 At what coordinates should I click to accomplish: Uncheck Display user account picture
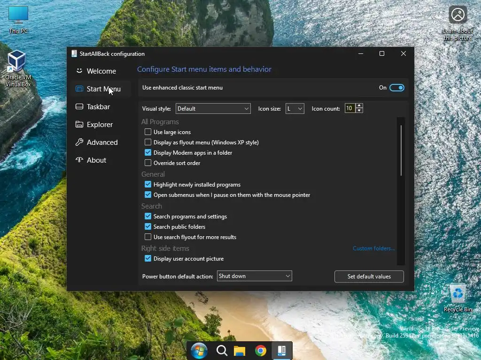click(148, 258)
